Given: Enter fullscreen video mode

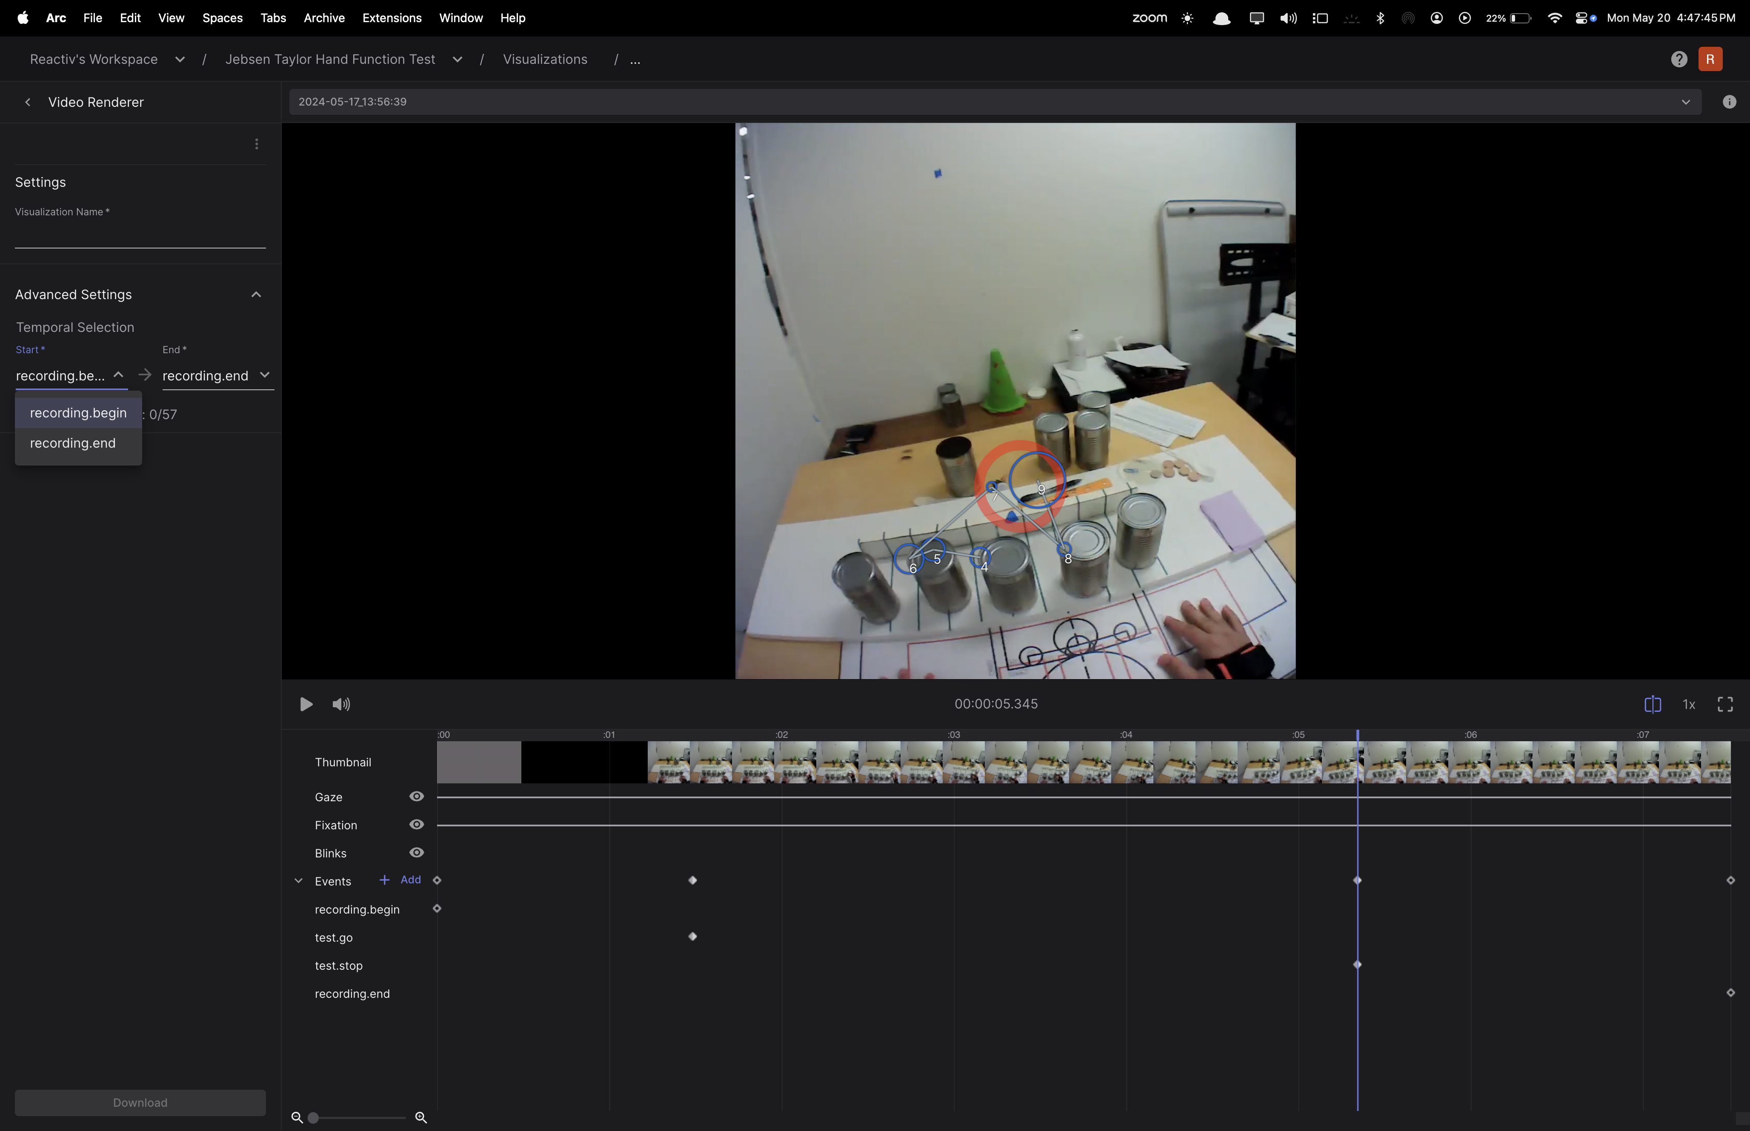Looking at the screenshot, I should (1725, 704).
